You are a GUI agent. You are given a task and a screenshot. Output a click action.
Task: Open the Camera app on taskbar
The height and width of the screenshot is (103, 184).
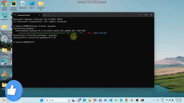100,100
